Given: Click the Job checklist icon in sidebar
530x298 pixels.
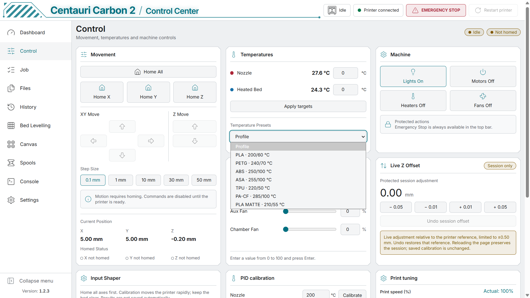Looking at the screenshot, I should tap(11, 70).
